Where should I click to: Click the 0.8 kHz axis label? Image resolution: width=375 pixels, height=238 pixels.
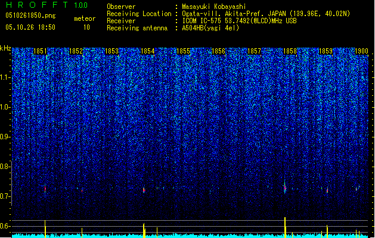click(x=5, y=167)
